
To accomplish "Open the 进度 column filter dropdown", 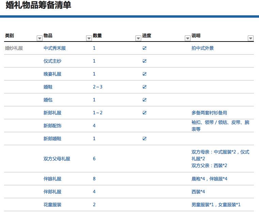I will [188, 38].
